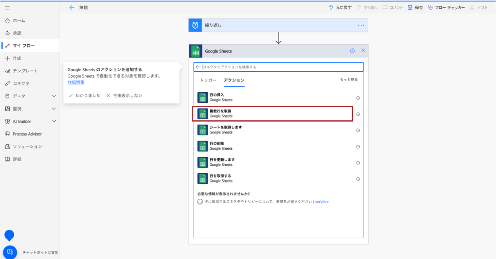The height and width of the screenshot is (259, 496).
Task: Click the Process Advisor icon
Action: (x=8, y=134)
